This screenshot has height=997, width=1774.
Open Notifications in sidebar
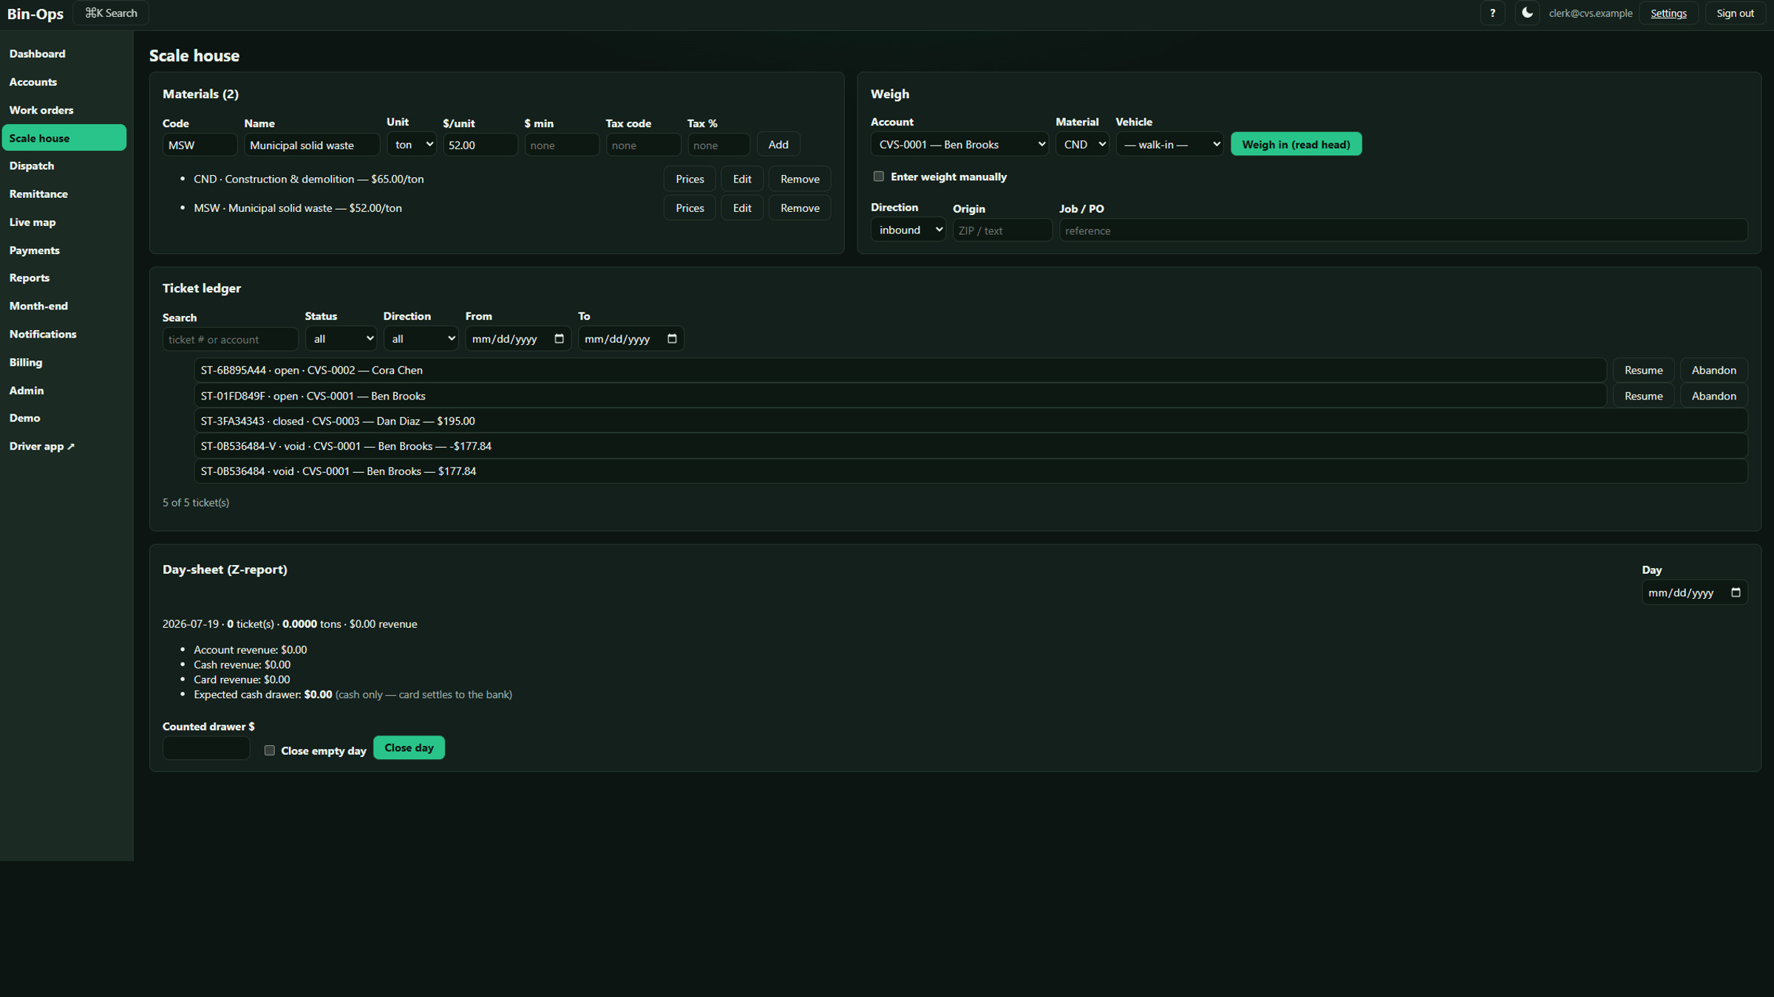64,334
